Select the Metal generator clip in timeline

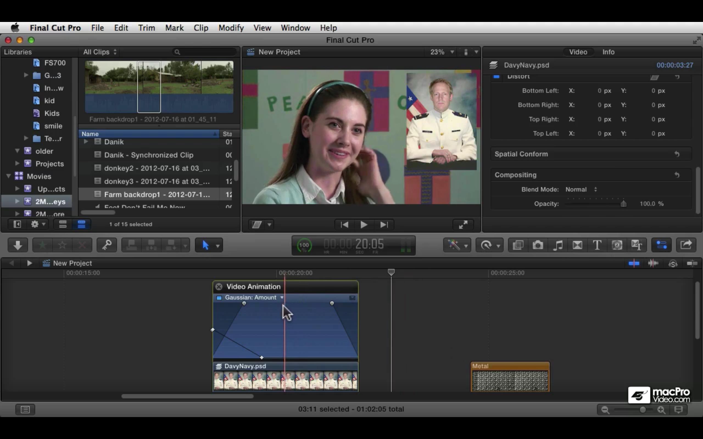pos(510,376)
